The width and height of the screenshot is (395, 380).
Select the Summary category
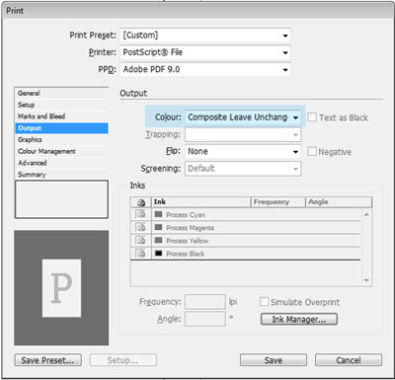pos(61,175)
